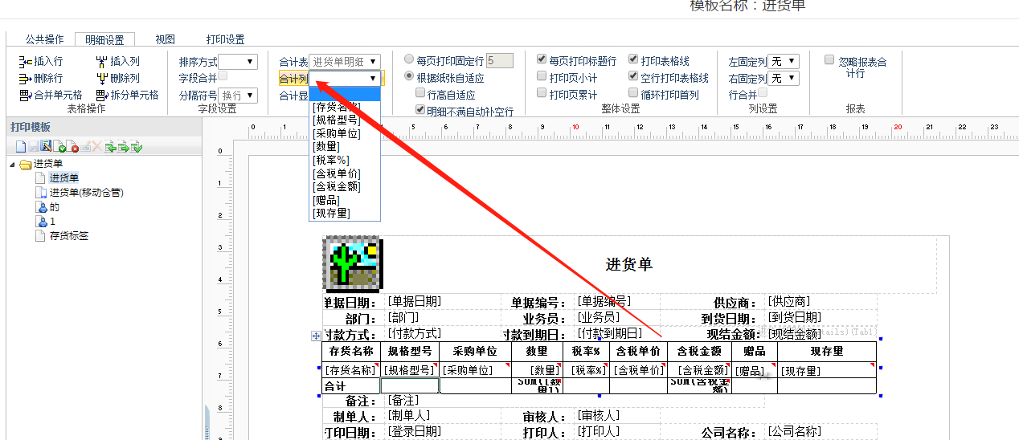The image size is (1019, 440).
Task: Open the 右固定列 dropdown
Action: pos(784,79)
